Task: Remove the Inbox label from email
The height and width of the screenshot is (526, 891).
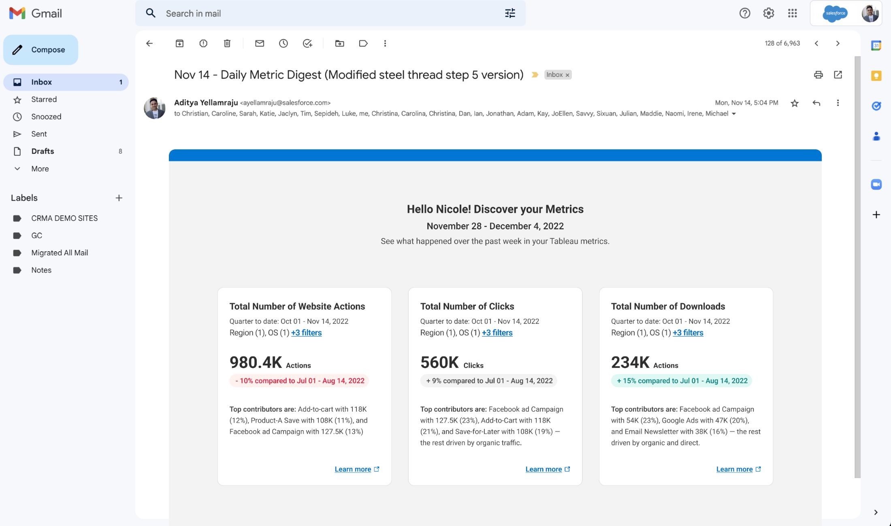Action: [x=567, y=75]
